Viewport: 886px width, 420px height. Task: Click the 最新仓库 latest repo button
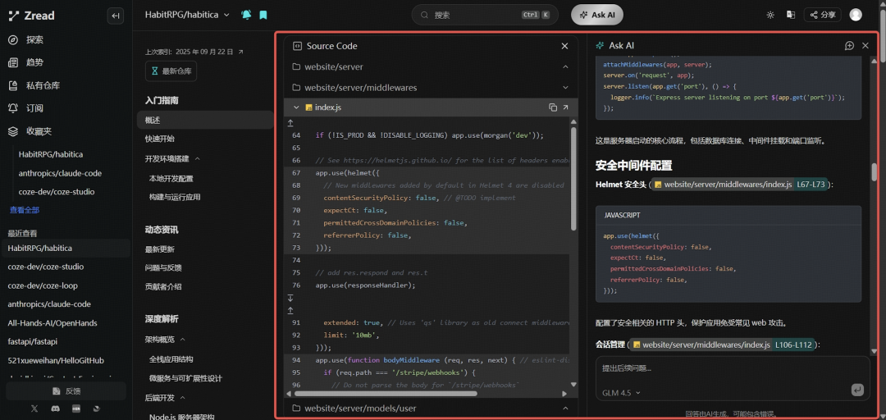[171, 71]
